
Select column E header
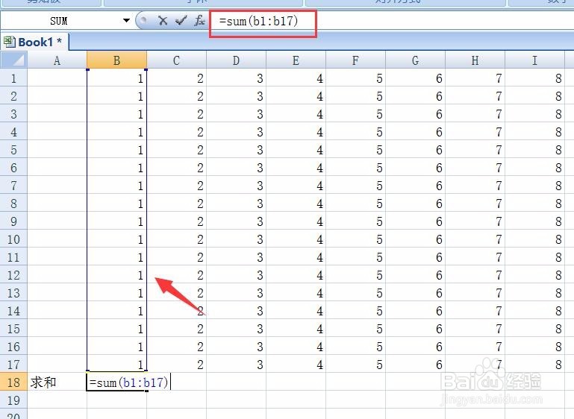click(x=296, y=60)
